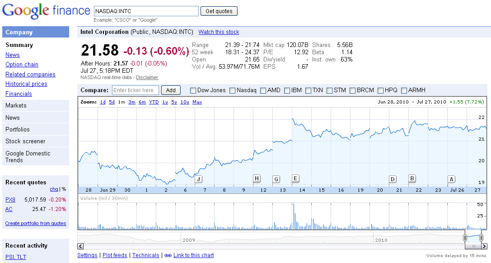Screen dimensions: 491x263
Task: Open news flag marker G on chart
Action: tap(276, 179)
